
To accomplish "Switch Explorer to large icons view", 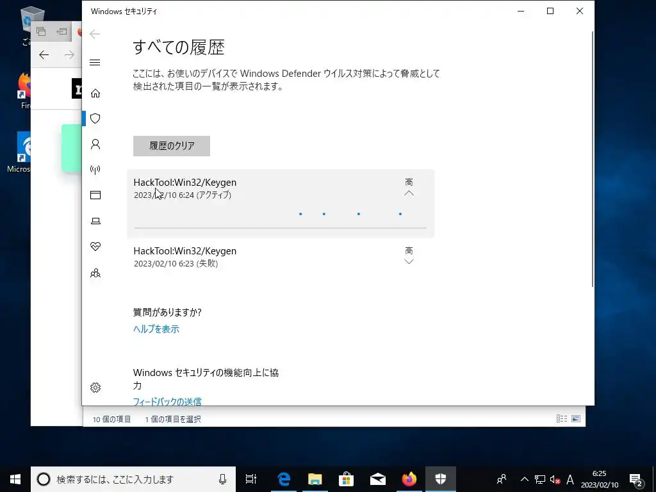I will [576, 419].
